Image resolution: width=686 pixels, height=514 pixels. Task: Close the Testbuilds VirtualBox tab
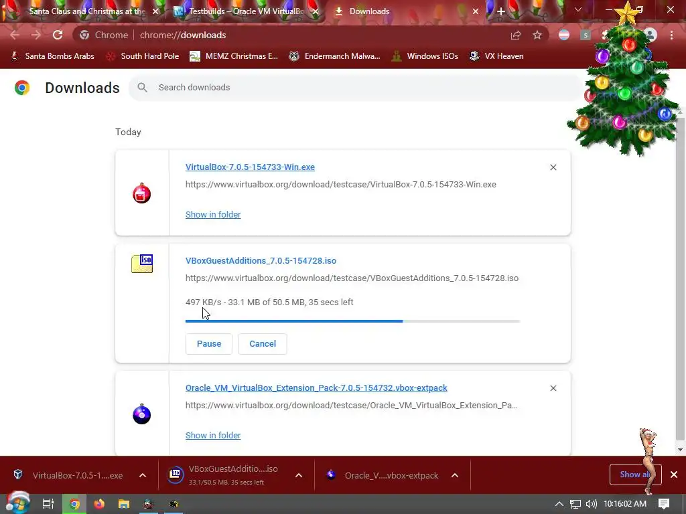point(316,11)
